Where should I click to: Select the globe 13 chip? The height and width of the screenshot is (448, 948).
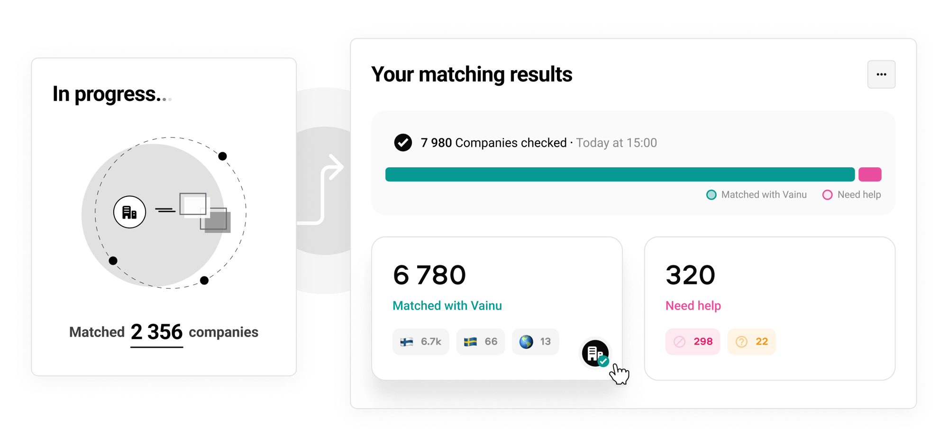535,341
